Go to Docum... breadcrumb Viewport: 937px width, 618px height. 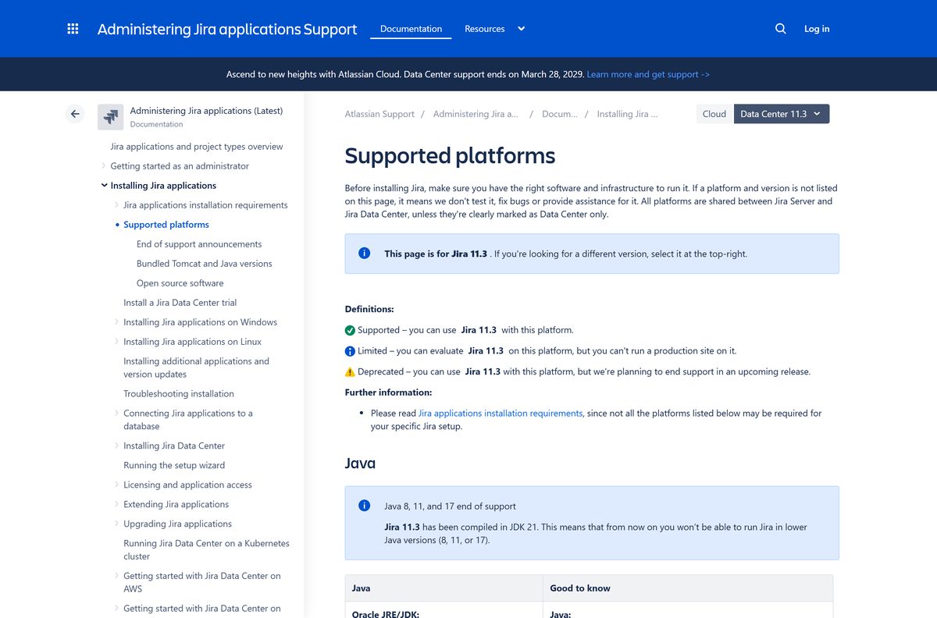pyautogui.click(x=560, y=114)
